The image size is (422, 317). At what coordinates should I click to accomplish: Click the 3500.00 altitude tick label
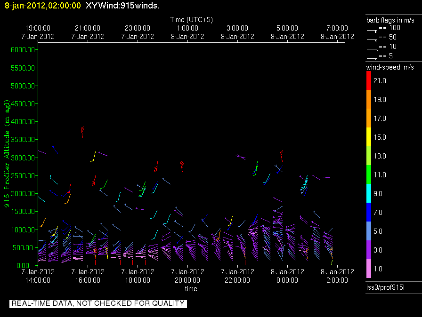(x=23, y=139)
